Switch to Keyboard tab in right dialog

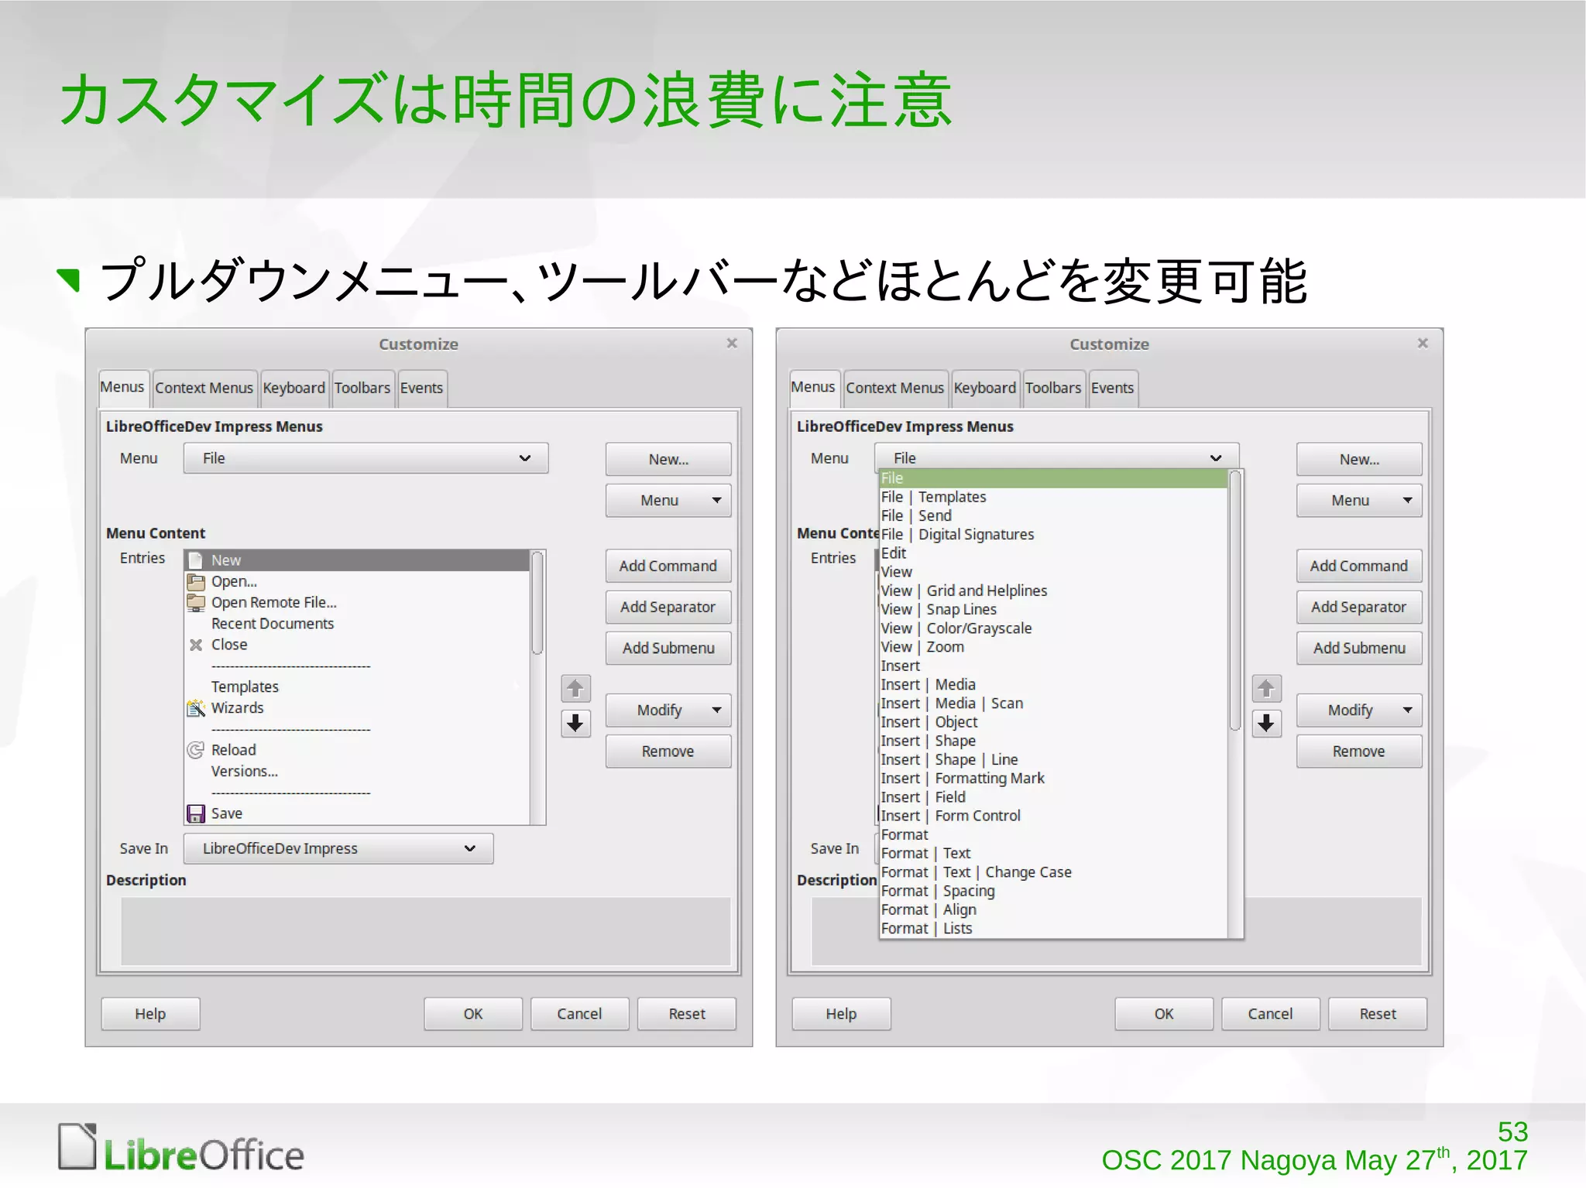[984, 388]
